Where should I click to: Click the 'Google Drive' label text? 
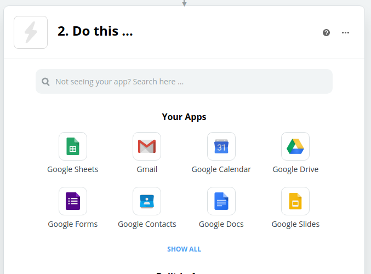[x=295, y=170]
